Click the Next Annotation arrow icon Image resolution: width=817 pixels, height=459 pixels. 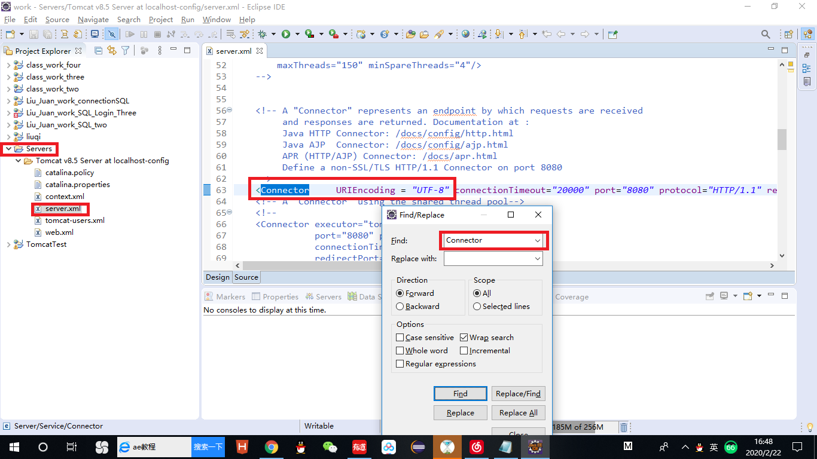click(498, 34)
